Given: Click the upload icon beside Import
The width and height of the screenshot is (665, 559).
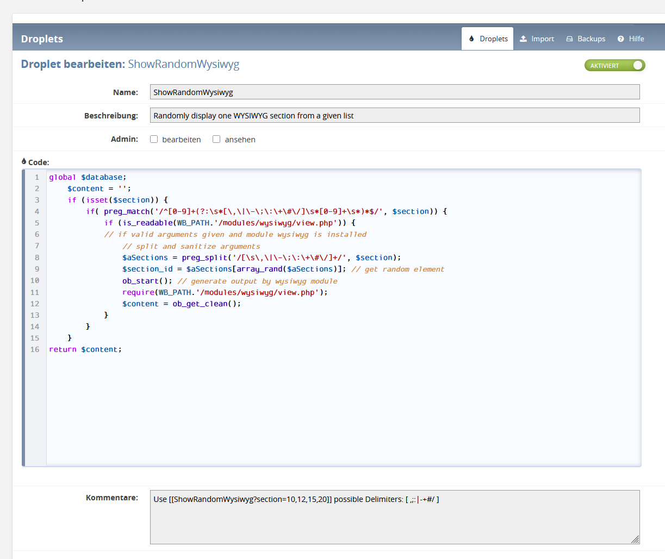Looking at the screenshot, I should tap(523, 39).
